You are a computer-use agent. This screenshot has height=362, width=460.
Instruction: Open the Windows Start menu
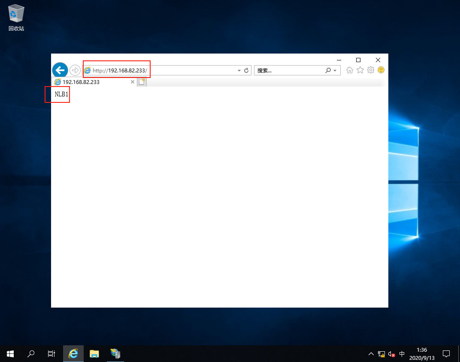10,354
